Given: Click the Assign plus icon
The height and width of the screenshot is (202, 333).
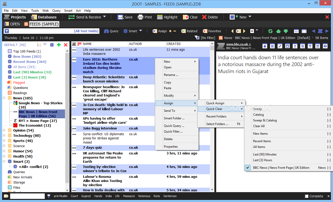Looking at the screenshot, I should [x=170, y=31].
